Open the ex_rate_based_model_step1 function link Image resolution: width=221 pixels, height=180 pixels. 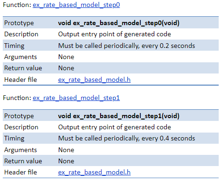point(76,98)
